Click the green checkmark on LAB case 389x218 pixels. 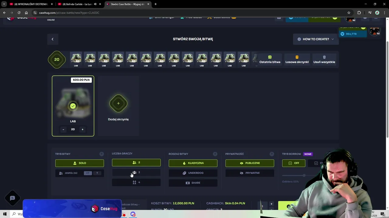pos(73,106)
